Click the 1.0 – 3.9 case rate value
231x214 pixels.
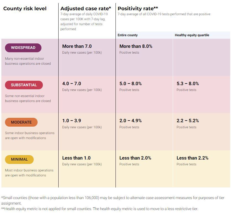(72, 121)
